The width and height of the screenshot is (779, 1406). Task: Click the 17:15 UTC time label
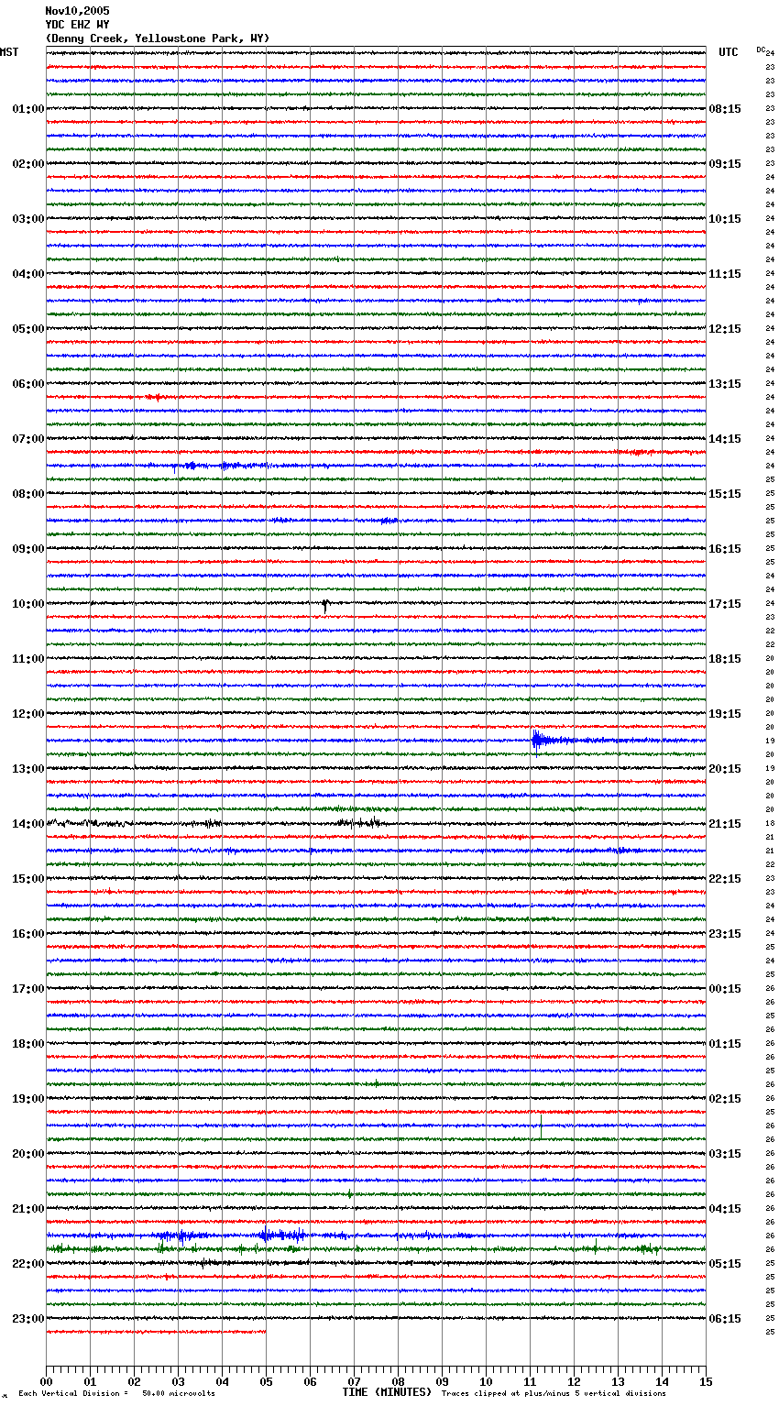click(725, 604)
